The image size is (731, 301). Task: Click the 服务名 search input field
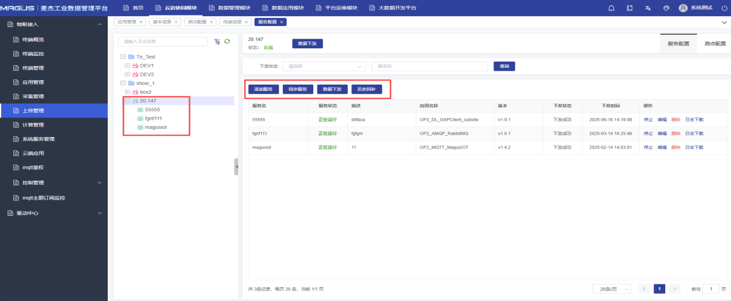click(x=430, y=66)
